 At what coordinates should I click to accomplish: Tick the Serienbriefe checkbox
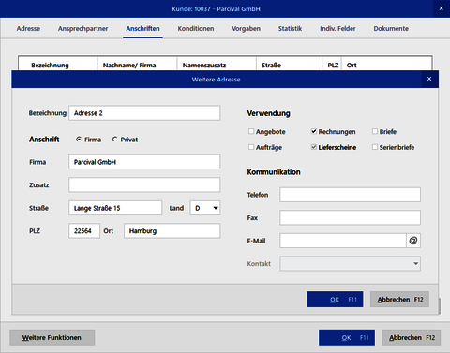tap(375, 147)
